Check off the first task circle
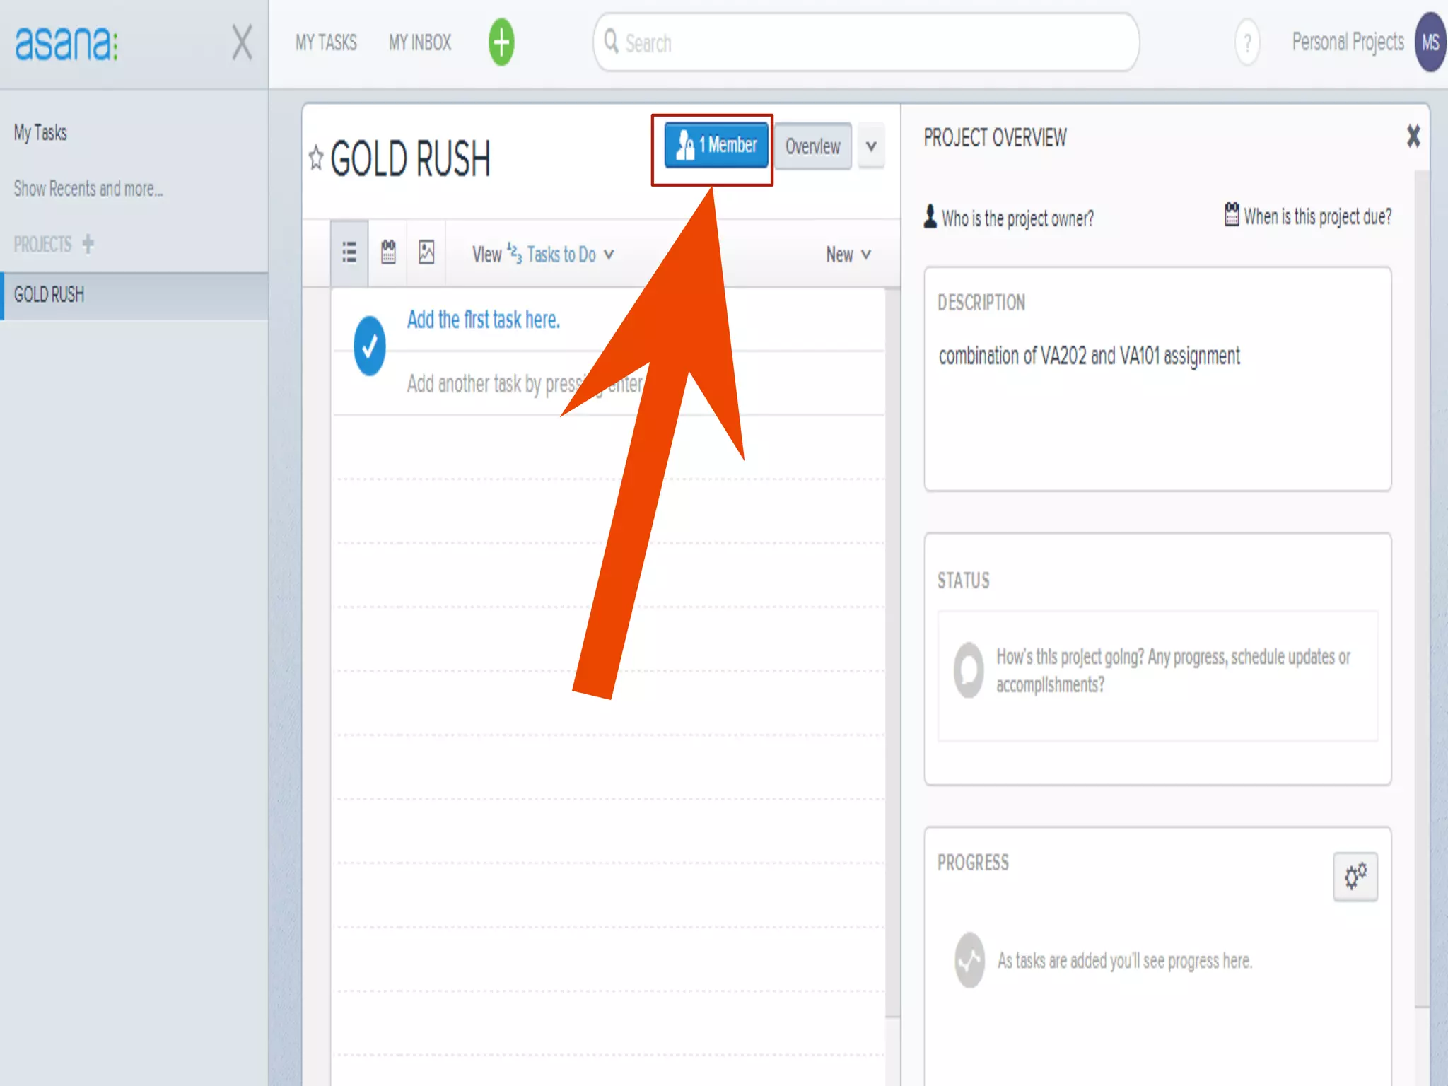Viewport: 1448px width, 1086px height. [369, 346]
